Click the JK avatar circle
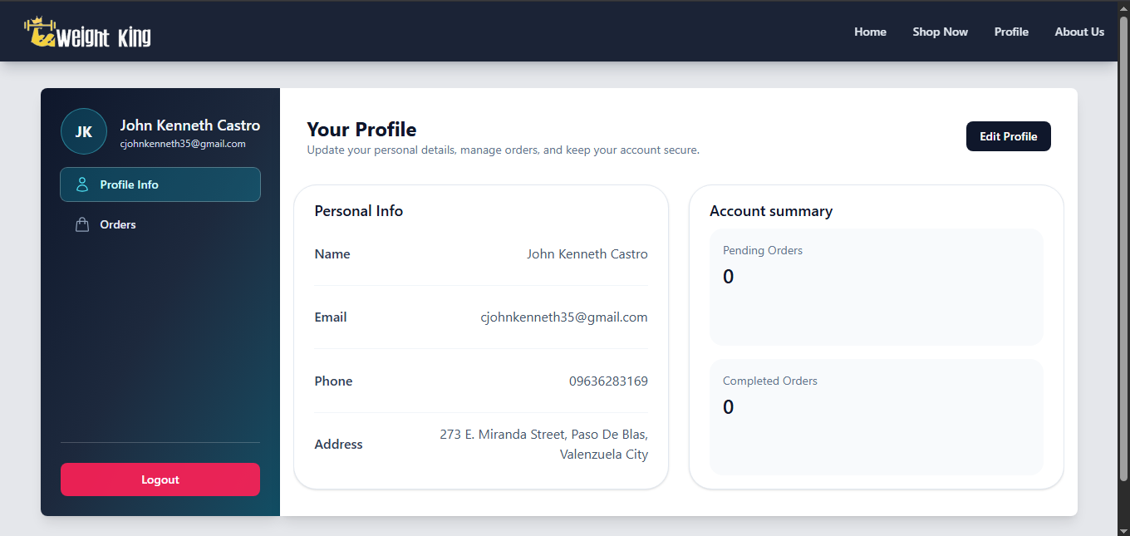The width and height of the screenshot is (1130, 536). pyautogui.click(x=84, y=131)
